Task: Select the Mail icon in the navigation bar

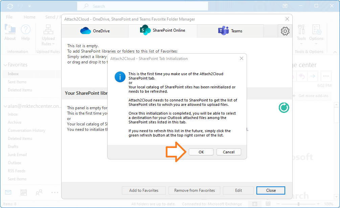Action: (8, 192)
